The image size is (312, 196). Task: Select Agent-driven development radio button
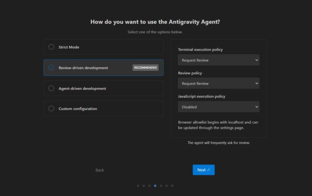pos(51,88)
